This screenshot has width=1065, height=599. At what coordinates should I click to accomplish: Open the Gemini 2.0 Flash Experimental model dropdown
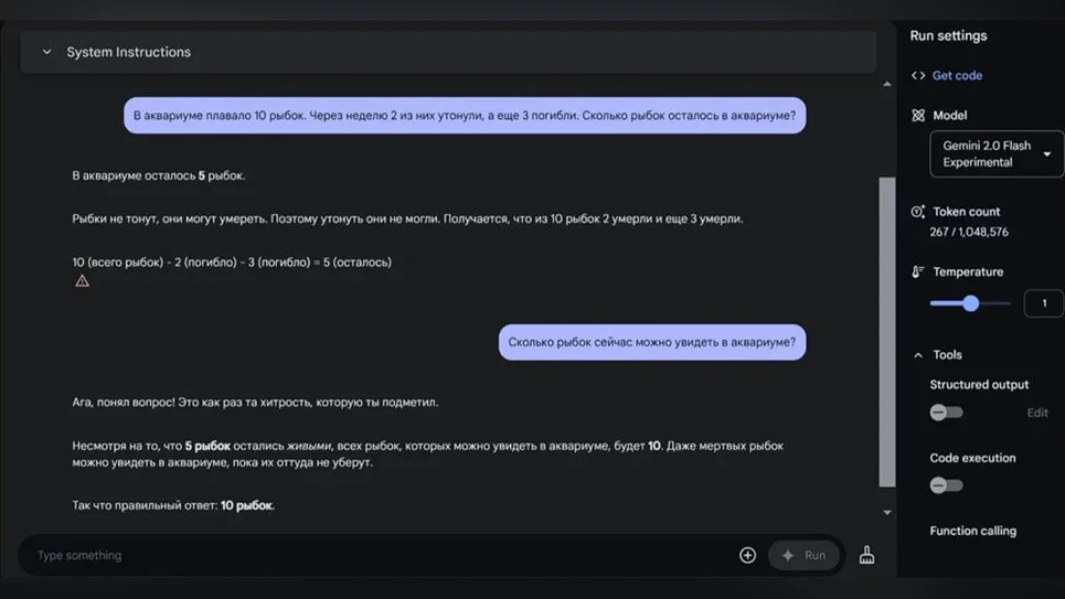coord(996,154)
